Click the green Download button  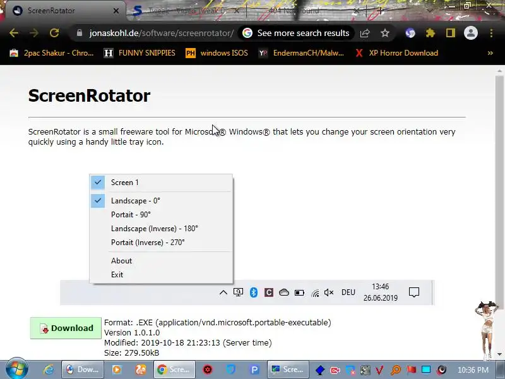[66, 328]
